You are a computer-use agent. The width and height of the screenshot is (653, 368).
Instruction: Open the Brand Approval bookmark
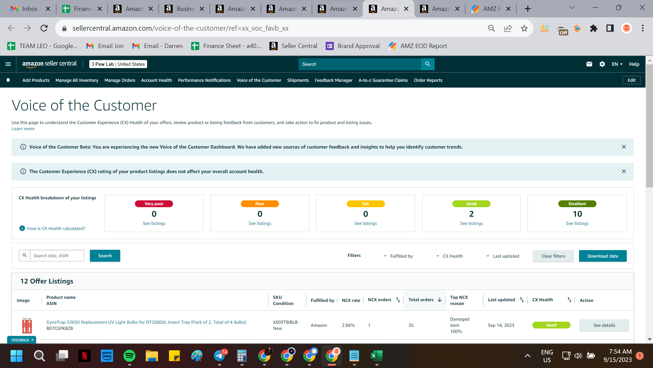tap(353, 46)
